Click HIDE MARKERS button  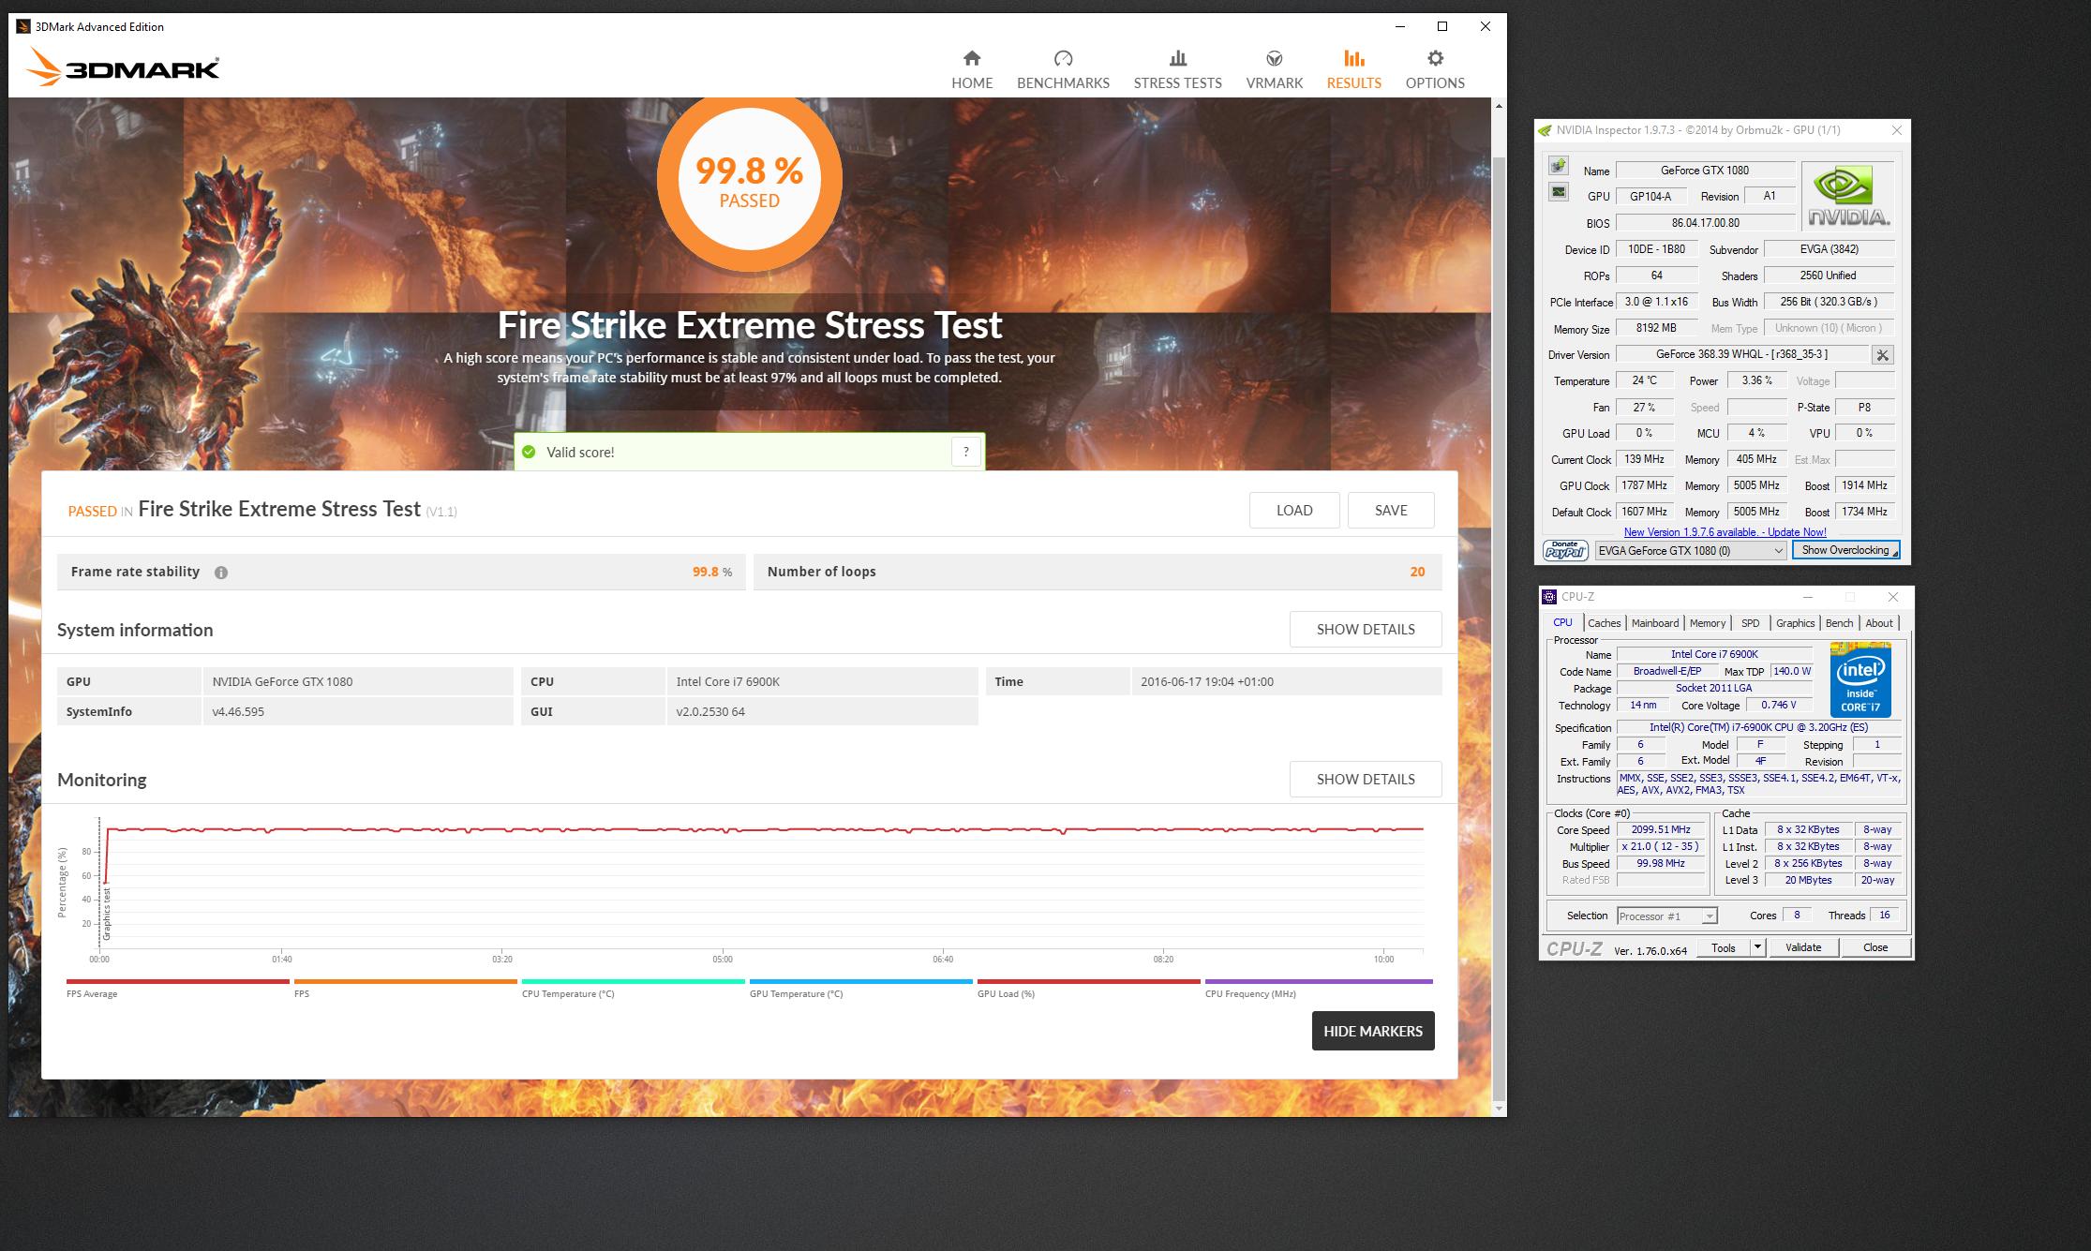pos(1372,1031)
